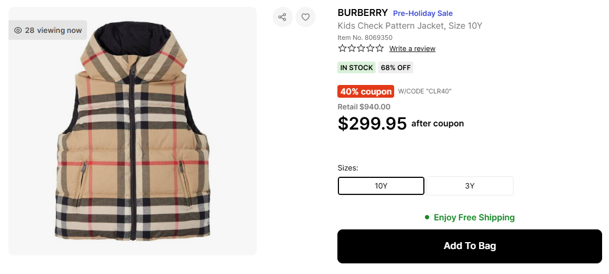This screenshot has height=274, width=609.
Task: Click the IN STOCK badge
Action: 356,67
